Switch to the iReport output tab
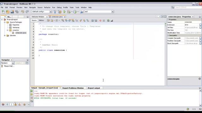 tap(94, 88)
